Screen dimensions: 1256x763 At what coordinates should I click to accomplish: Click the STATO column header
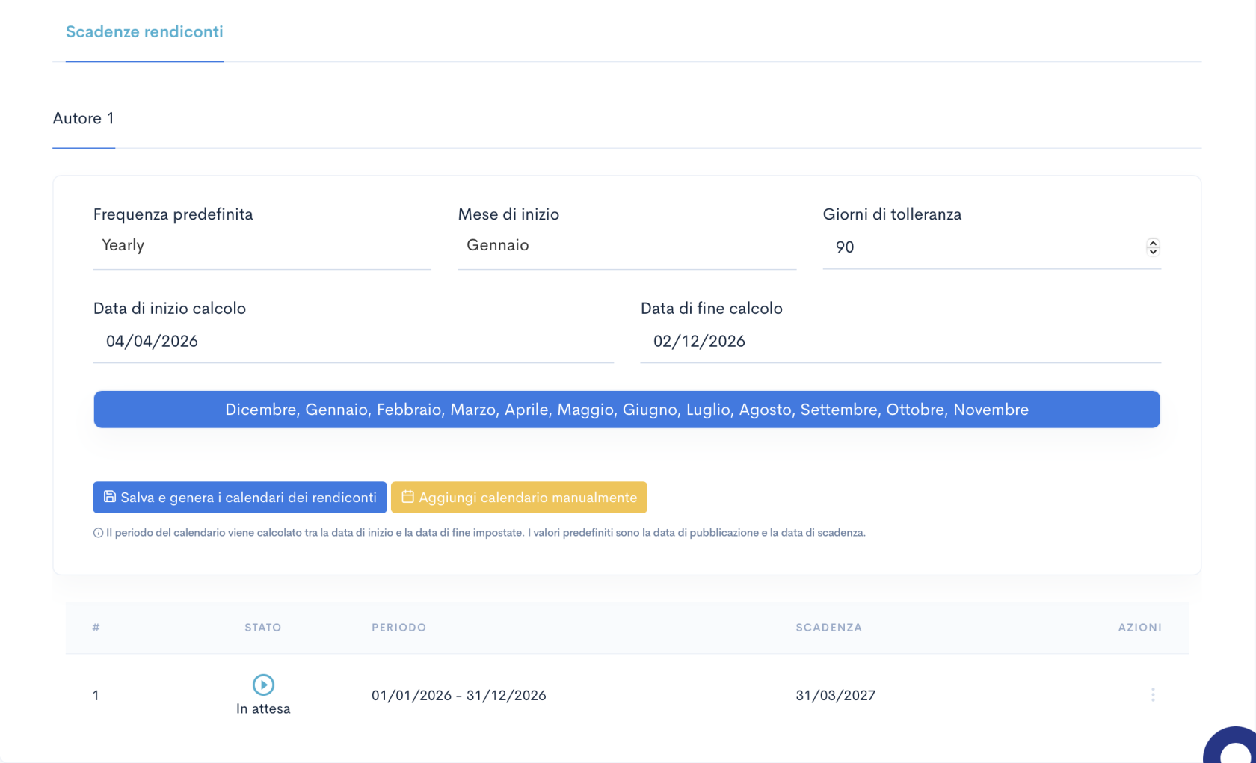click(263, 628)
